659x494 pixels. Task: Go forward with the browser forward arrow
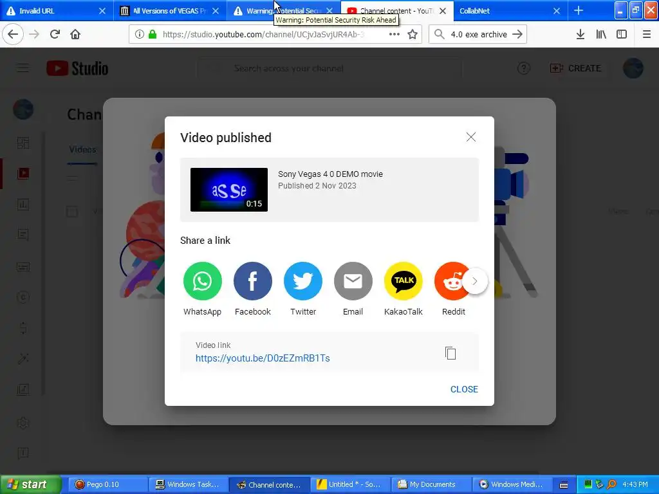34,35
